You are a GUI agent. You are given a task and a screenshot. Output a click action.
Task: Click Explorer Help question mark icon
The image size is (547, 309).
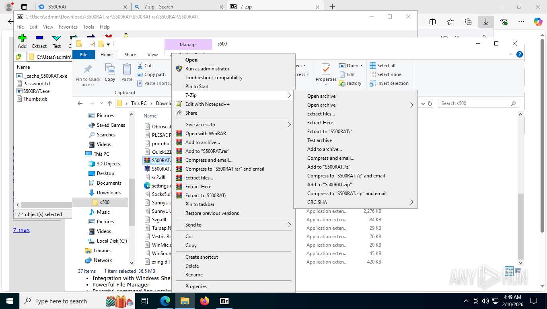520,55
